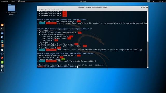Launch Maltego from the dock
The image size is (166, 93).
(2, 54)
